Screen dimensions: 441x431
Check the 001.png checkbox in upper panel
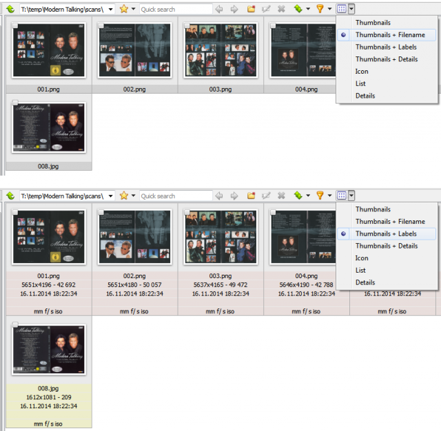[x=15, y=26]
